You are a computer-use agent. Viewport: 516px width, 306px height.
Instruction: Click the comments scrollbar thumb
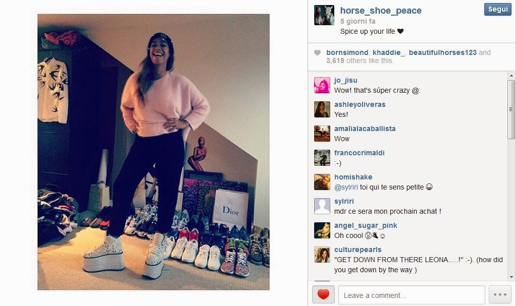point(511,109)
